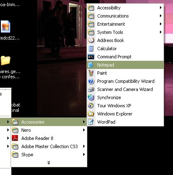Open the Accessibility folder icon
This screenshot has width=173, height=175.
click(x=91, y=8)
